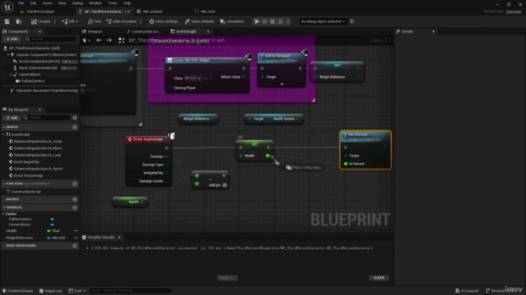This screenshot has width=526, height=295.
Task: Open Class Defaults
Action: tap(199, 21)
